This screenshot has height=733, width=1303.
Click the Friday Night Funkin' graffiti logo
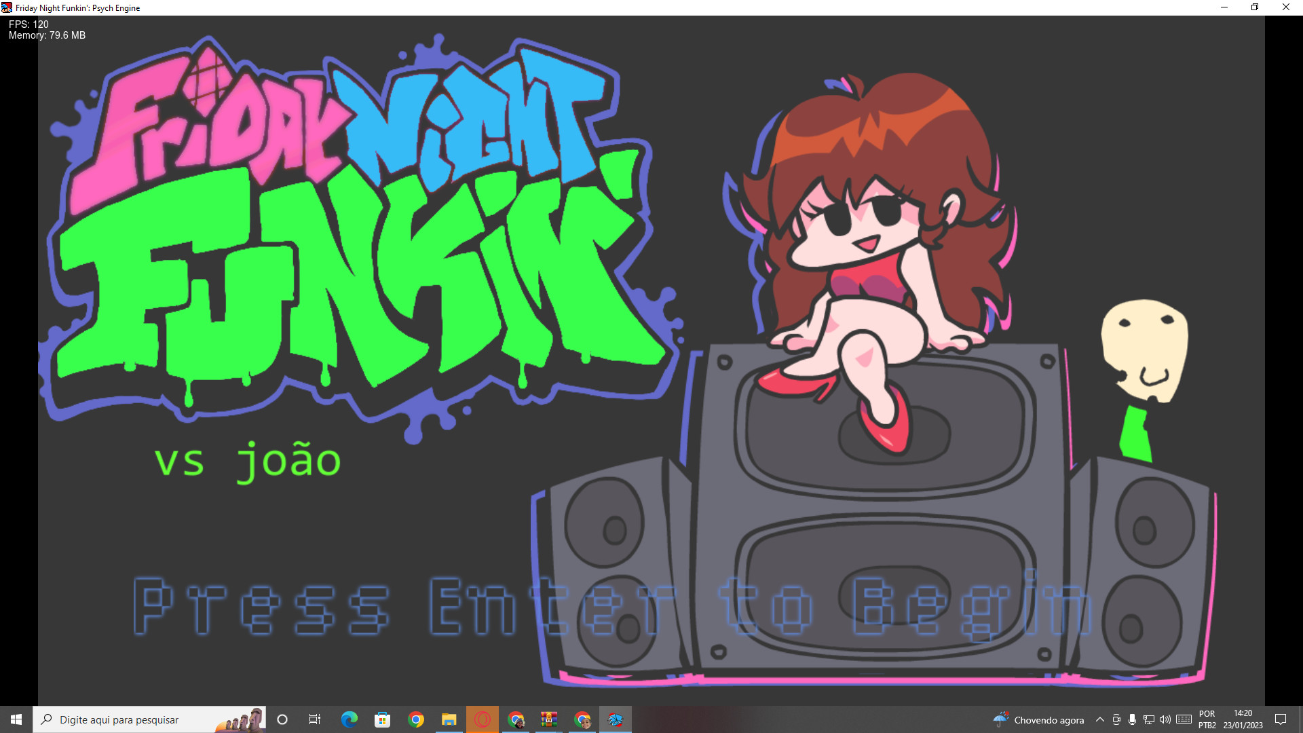[x=360, y=238]
